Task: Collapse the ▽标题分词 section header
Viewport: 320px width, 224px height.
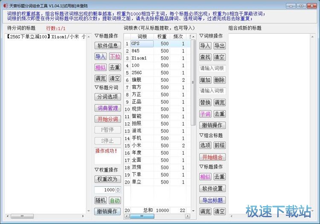Action: coord(106,88)
